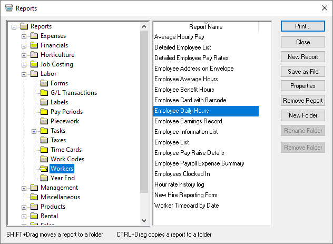This screenshot has width=333, height=244.
Task: Click the Horticulture folder icon
Action: tap(34, 55)
